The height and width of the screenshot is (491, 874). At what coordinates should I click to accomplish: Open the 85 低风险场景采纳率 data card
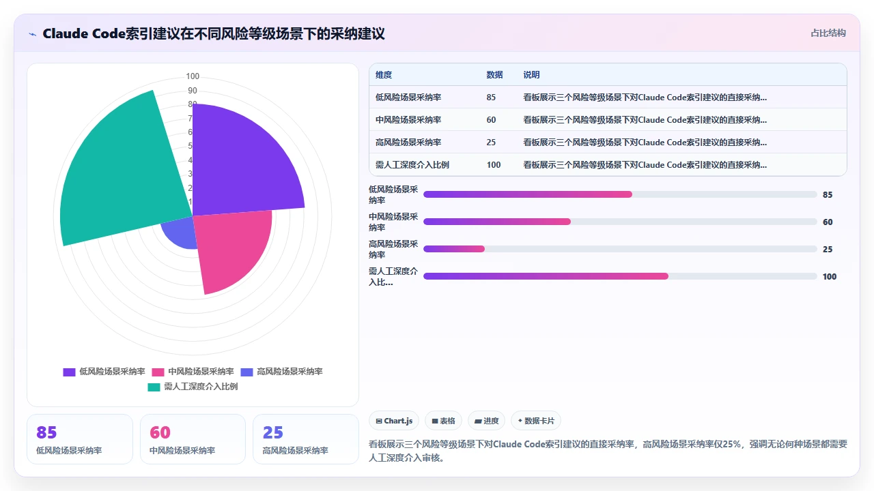click(80, 439)
